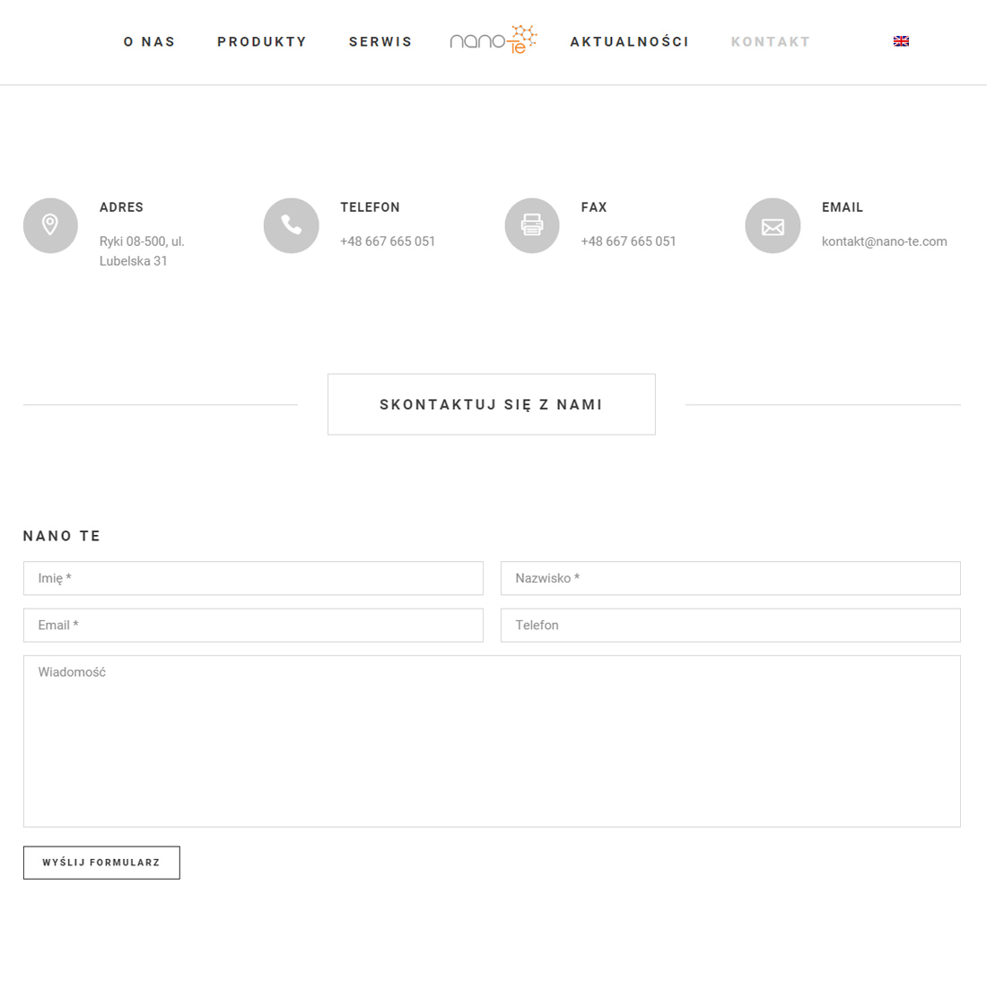Focus the Nazwisko input field

tap(730, 578)
